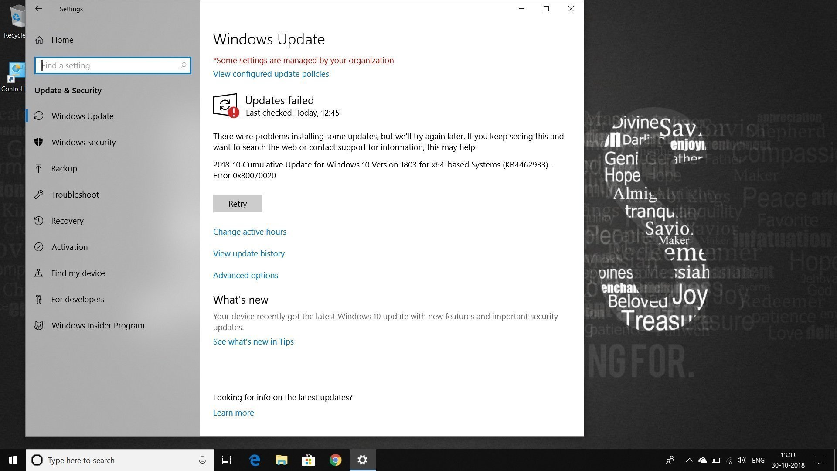Click the Activation checkmark circle icon
This screenshot has width=837, height=471.
tap(39, 247)
